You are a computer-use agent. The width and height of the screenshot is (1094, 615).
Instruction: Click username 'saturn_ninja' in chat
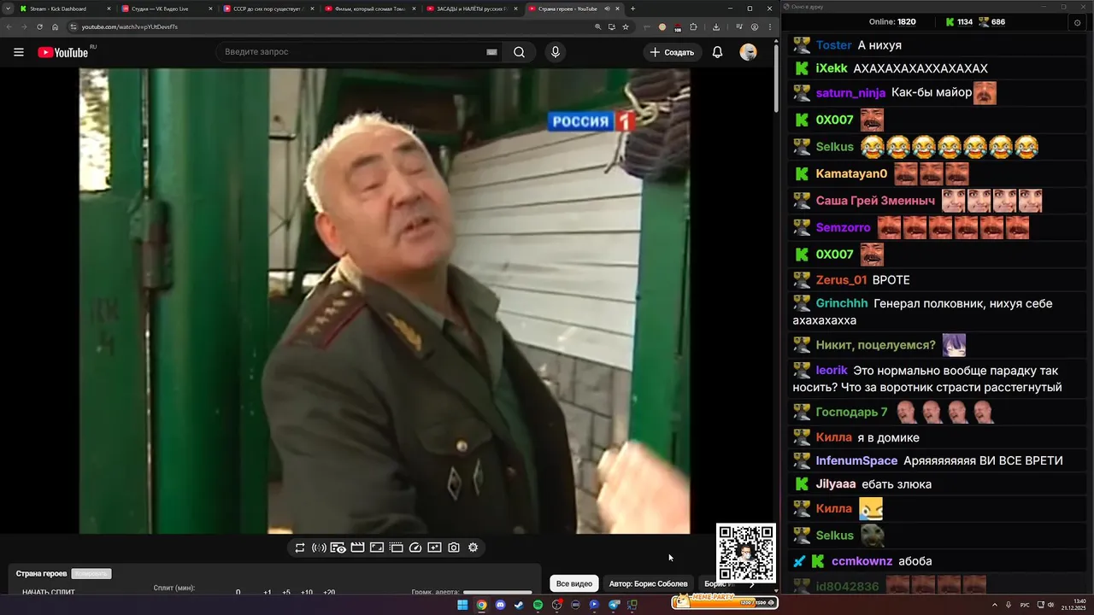850,93
